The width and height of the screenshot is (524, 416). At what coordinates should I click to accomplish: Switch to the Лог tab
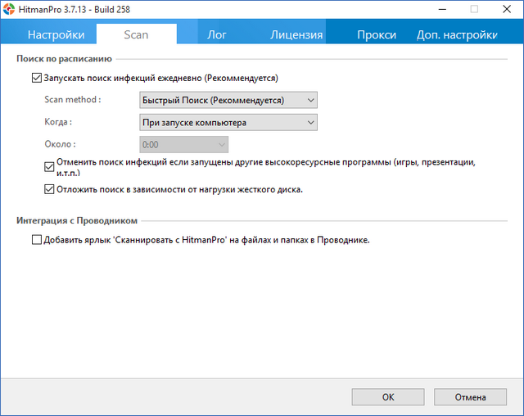(217, 34)
